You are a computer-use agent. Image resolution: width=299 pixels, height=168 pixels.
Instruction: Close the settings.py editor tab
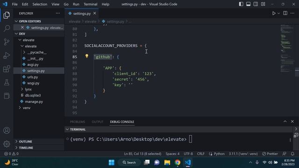tap(94, 13)
